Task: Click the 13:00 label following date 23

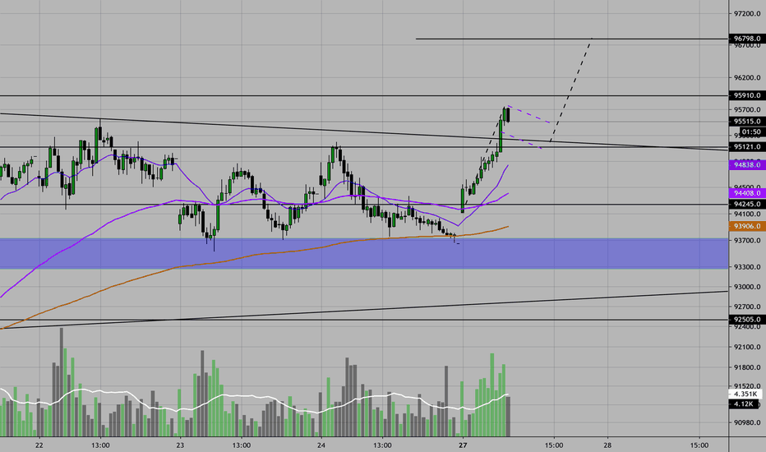Action: click(242, 445)
